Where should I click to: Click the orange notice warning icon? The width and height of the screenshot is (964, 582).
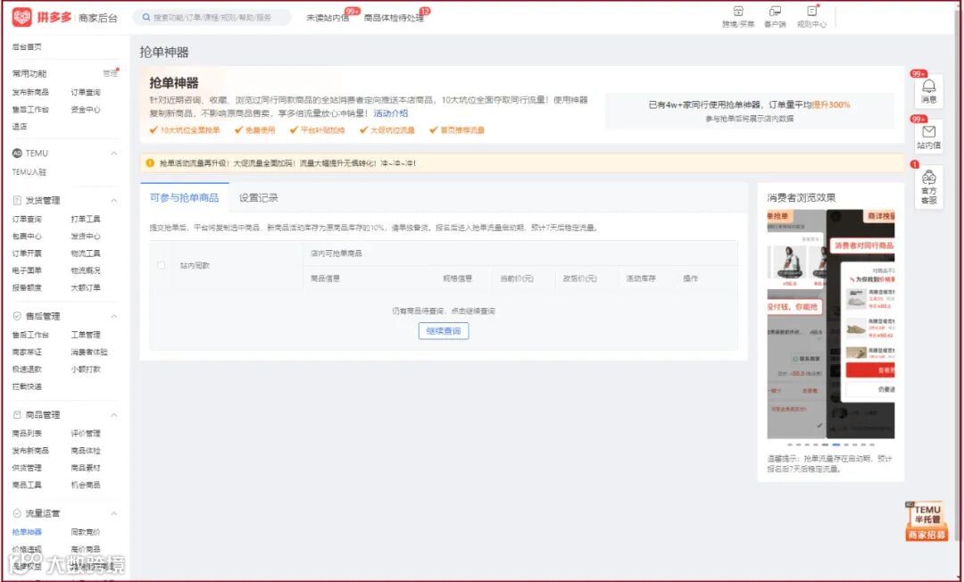tap(150, 162)
